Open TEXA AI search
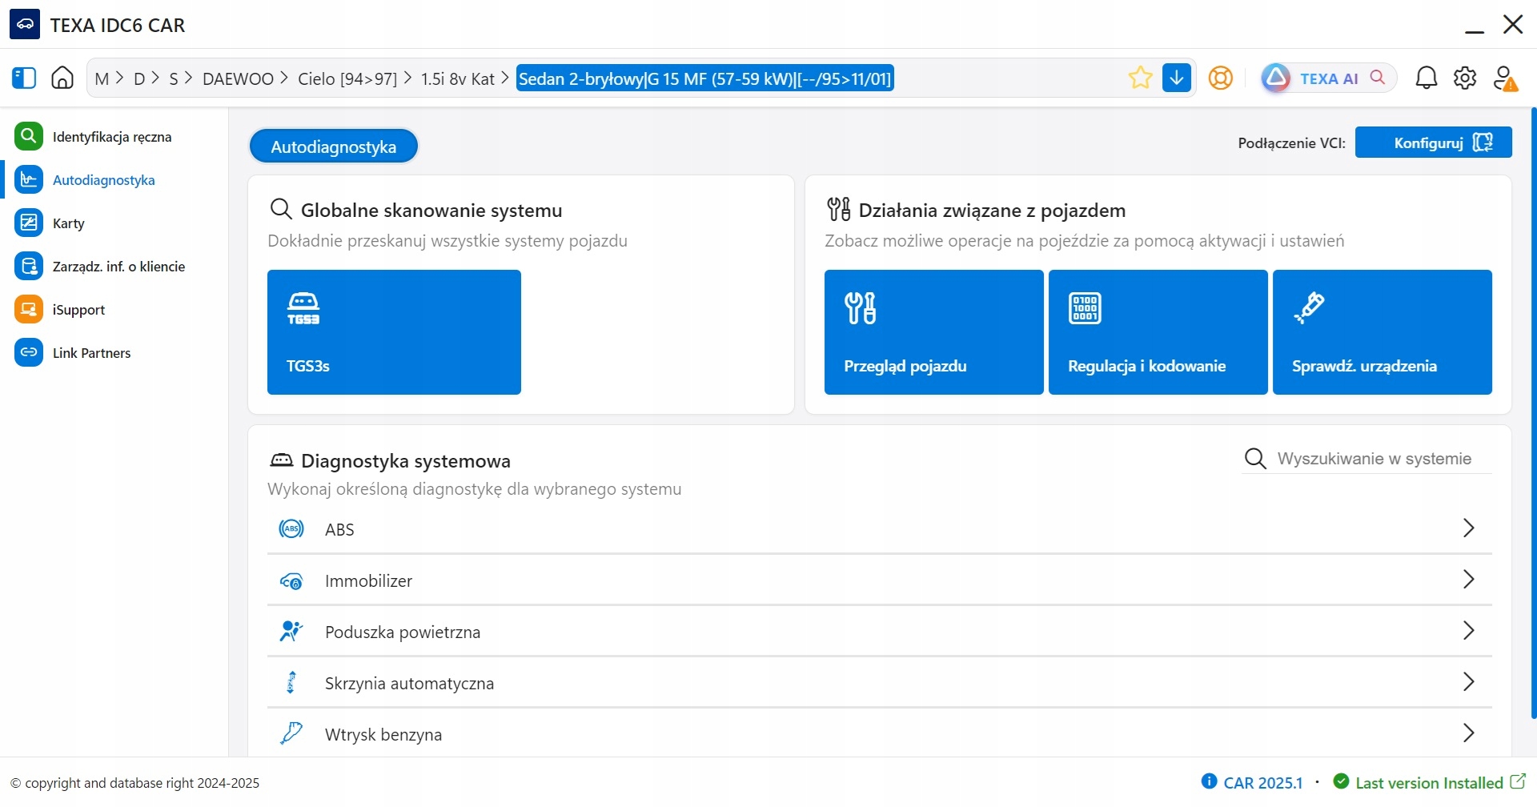This screenshot has width=1537, height=807. point(1329,78)
